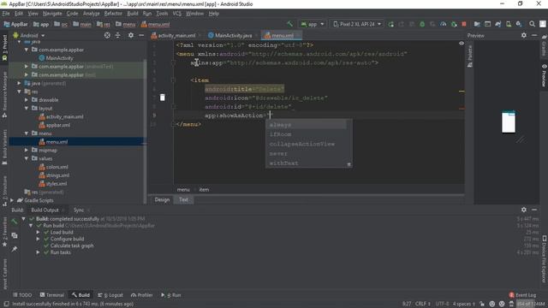Toggle the Favorites sidebar tab
Viewport: 548px width, 308px height.
tap(4, 232)
